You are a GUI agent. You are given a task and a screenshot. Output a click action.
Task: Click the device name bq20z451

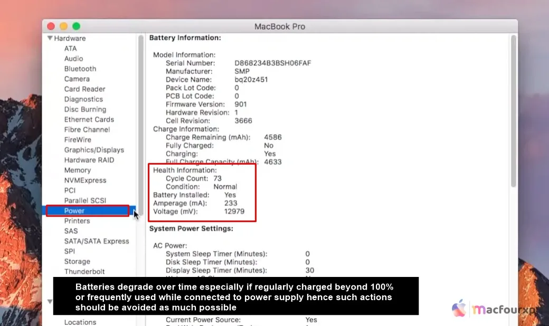[x=251, y=80]
